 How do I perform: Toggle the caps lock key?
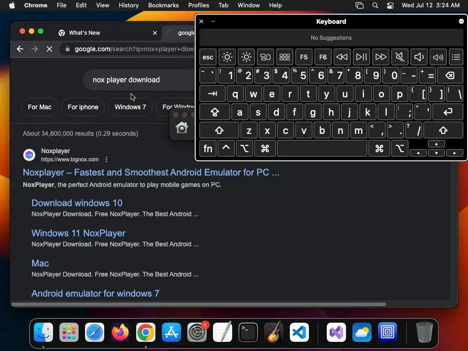[x=215, y=112]
